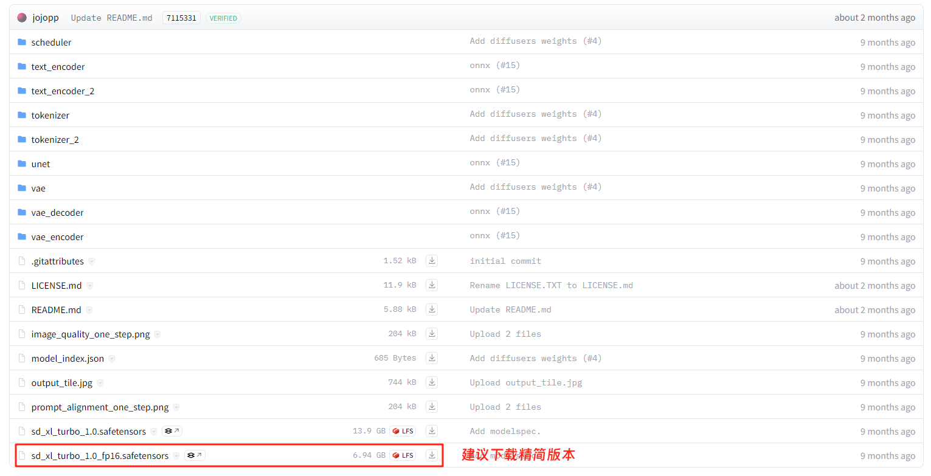Click the folder icon beside text_encoder

(22, 66)
